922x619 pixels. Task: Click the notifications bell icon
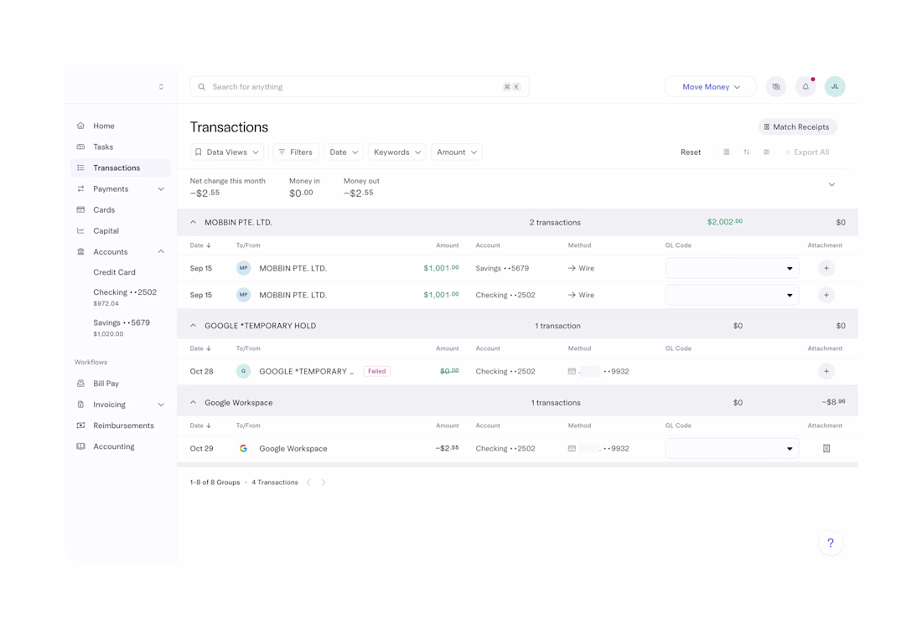pos(805,87)
